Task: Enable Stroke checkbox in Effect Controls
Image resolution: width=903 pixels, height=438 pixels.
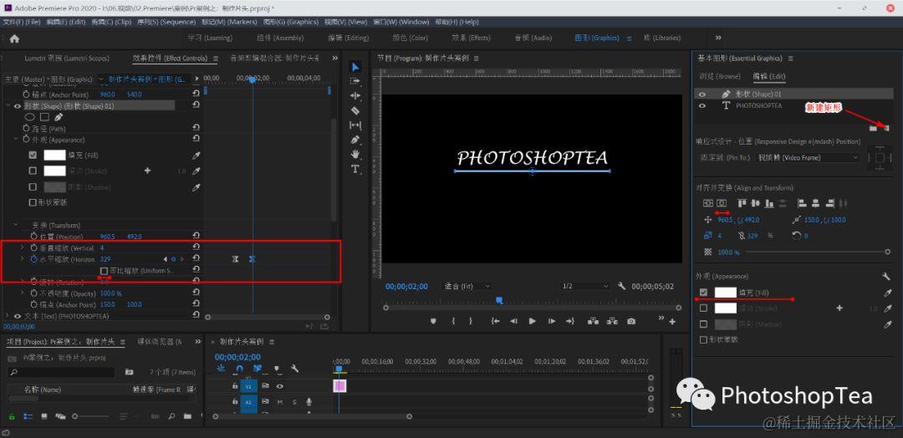Action: pyautogui.click(x=33, y=171)
